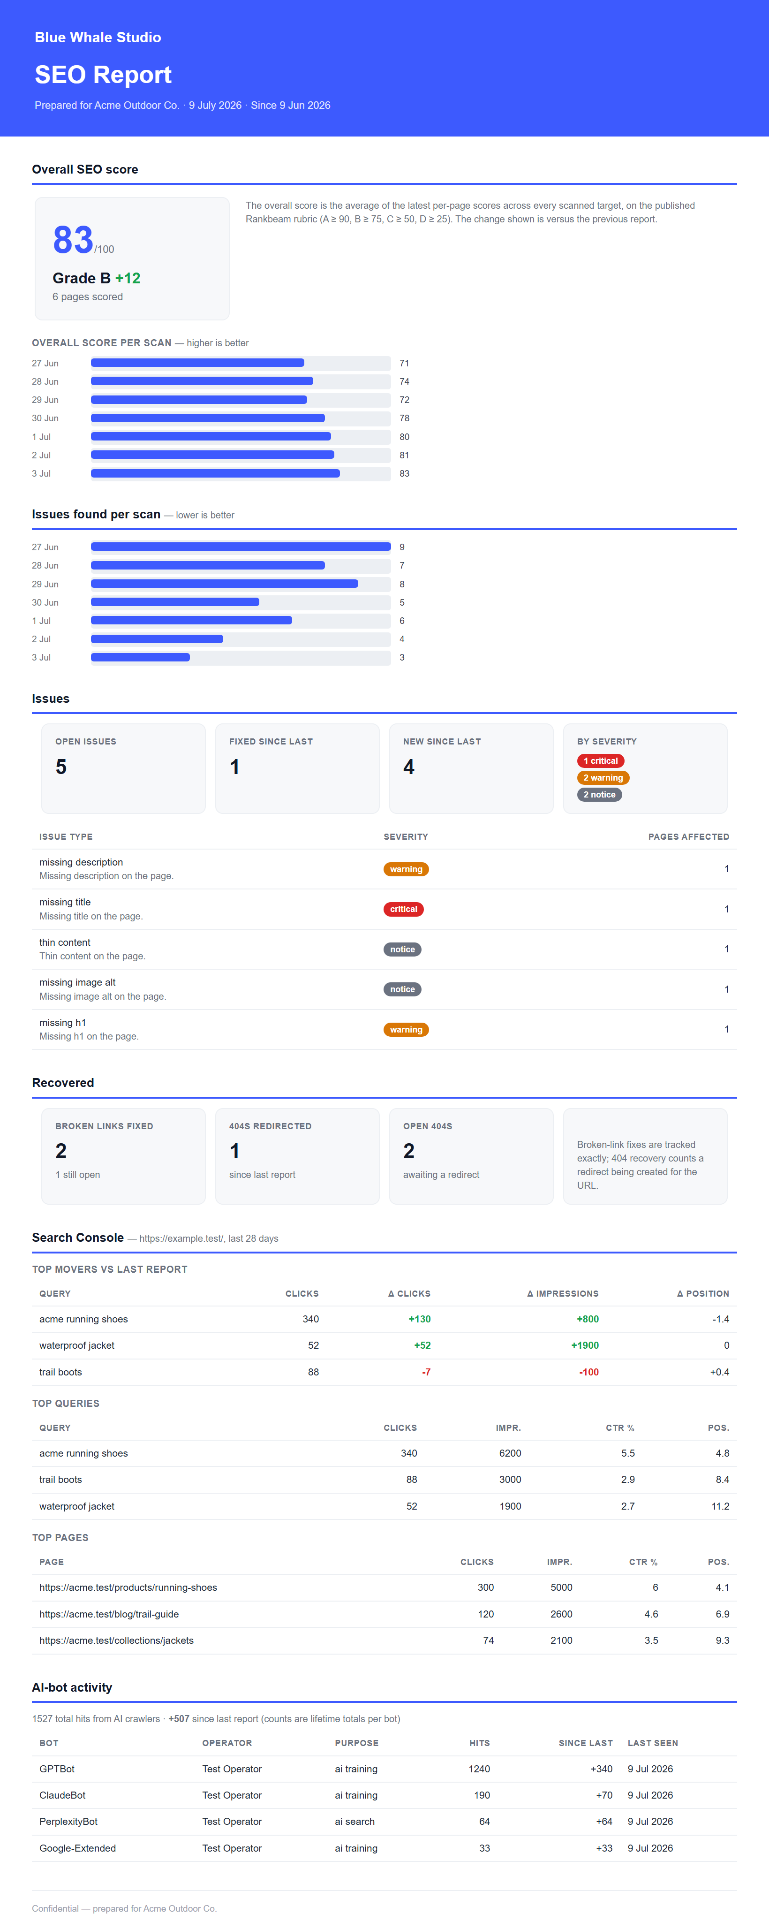
Task: Click the 1 critical severity badge
Action: pyautogui.click(x=600, y=761)
